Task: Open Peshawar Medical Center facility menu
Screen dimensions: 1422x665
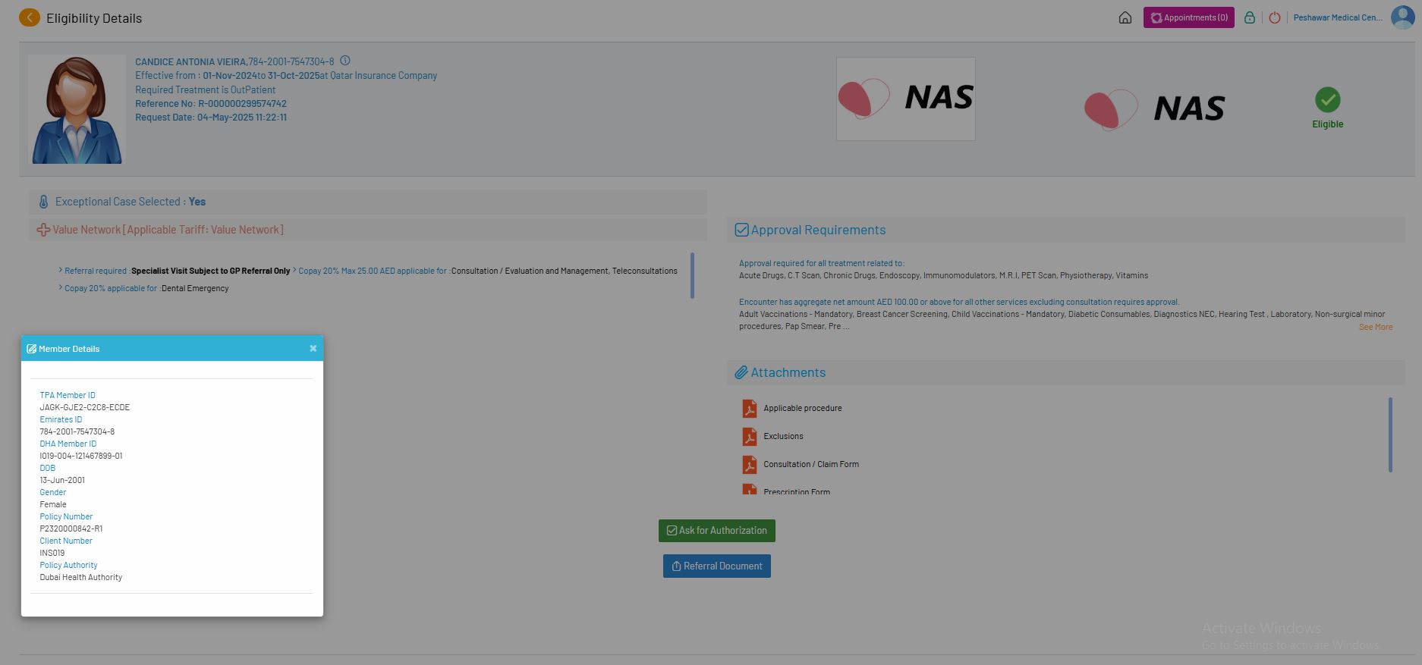Action: pyautogui.click(x=1337, y=17)
